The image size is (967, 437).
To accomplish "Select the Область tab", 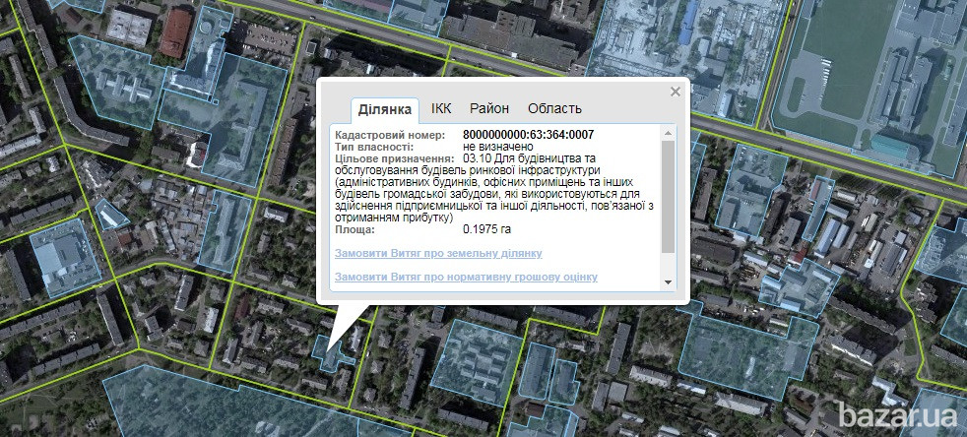I will pyautogui.click(x=554, y=109).
